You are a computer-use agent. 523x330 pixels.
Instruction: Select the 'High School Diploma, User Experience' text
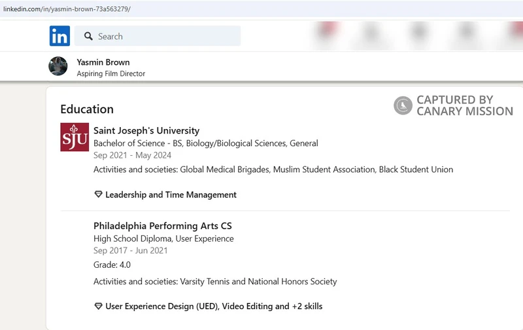click(163, 238)
